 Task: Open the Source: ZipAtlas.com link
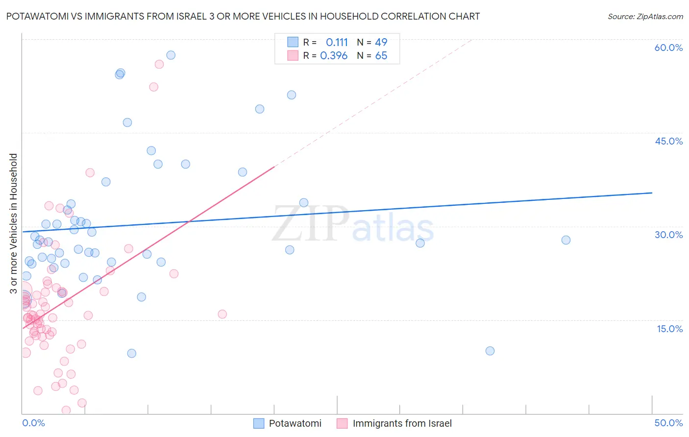[645, 16]
